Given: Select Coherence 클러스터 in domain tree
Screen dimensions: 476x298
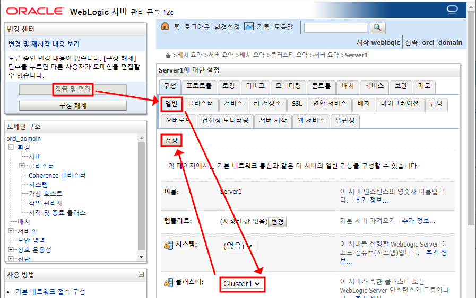Looking at the screenshot, I should point(57,175).
